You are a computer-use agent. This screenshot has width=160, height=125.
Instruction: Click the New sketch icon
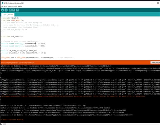click(x=10, y=10)
